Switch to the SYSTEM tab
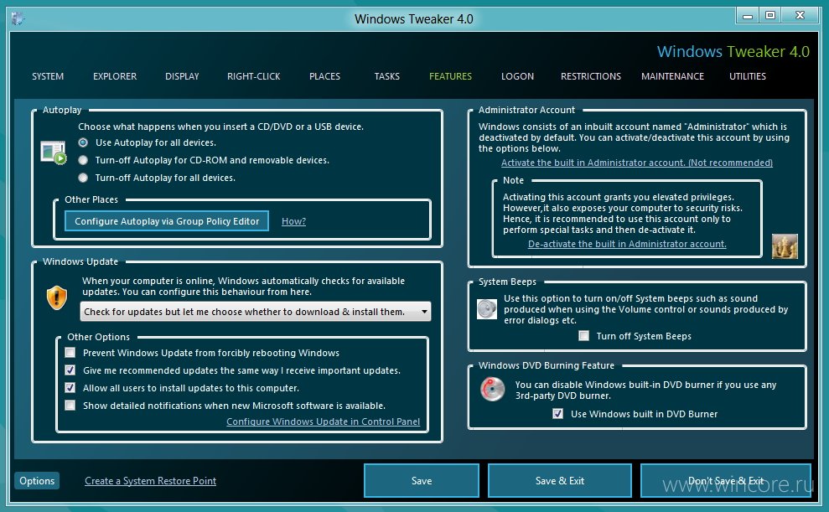The height and width of the screenshot is (512, 829). (x=48, y=76)
